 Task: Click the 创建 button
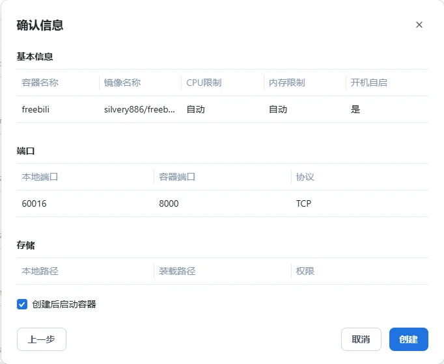[x=408, y=339]
